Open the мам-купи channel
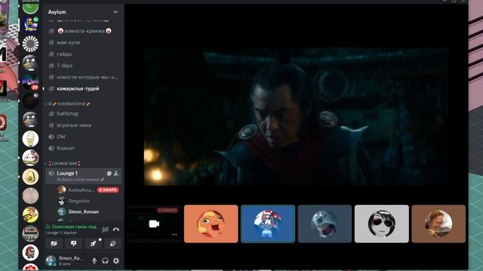 coord(83,42)
